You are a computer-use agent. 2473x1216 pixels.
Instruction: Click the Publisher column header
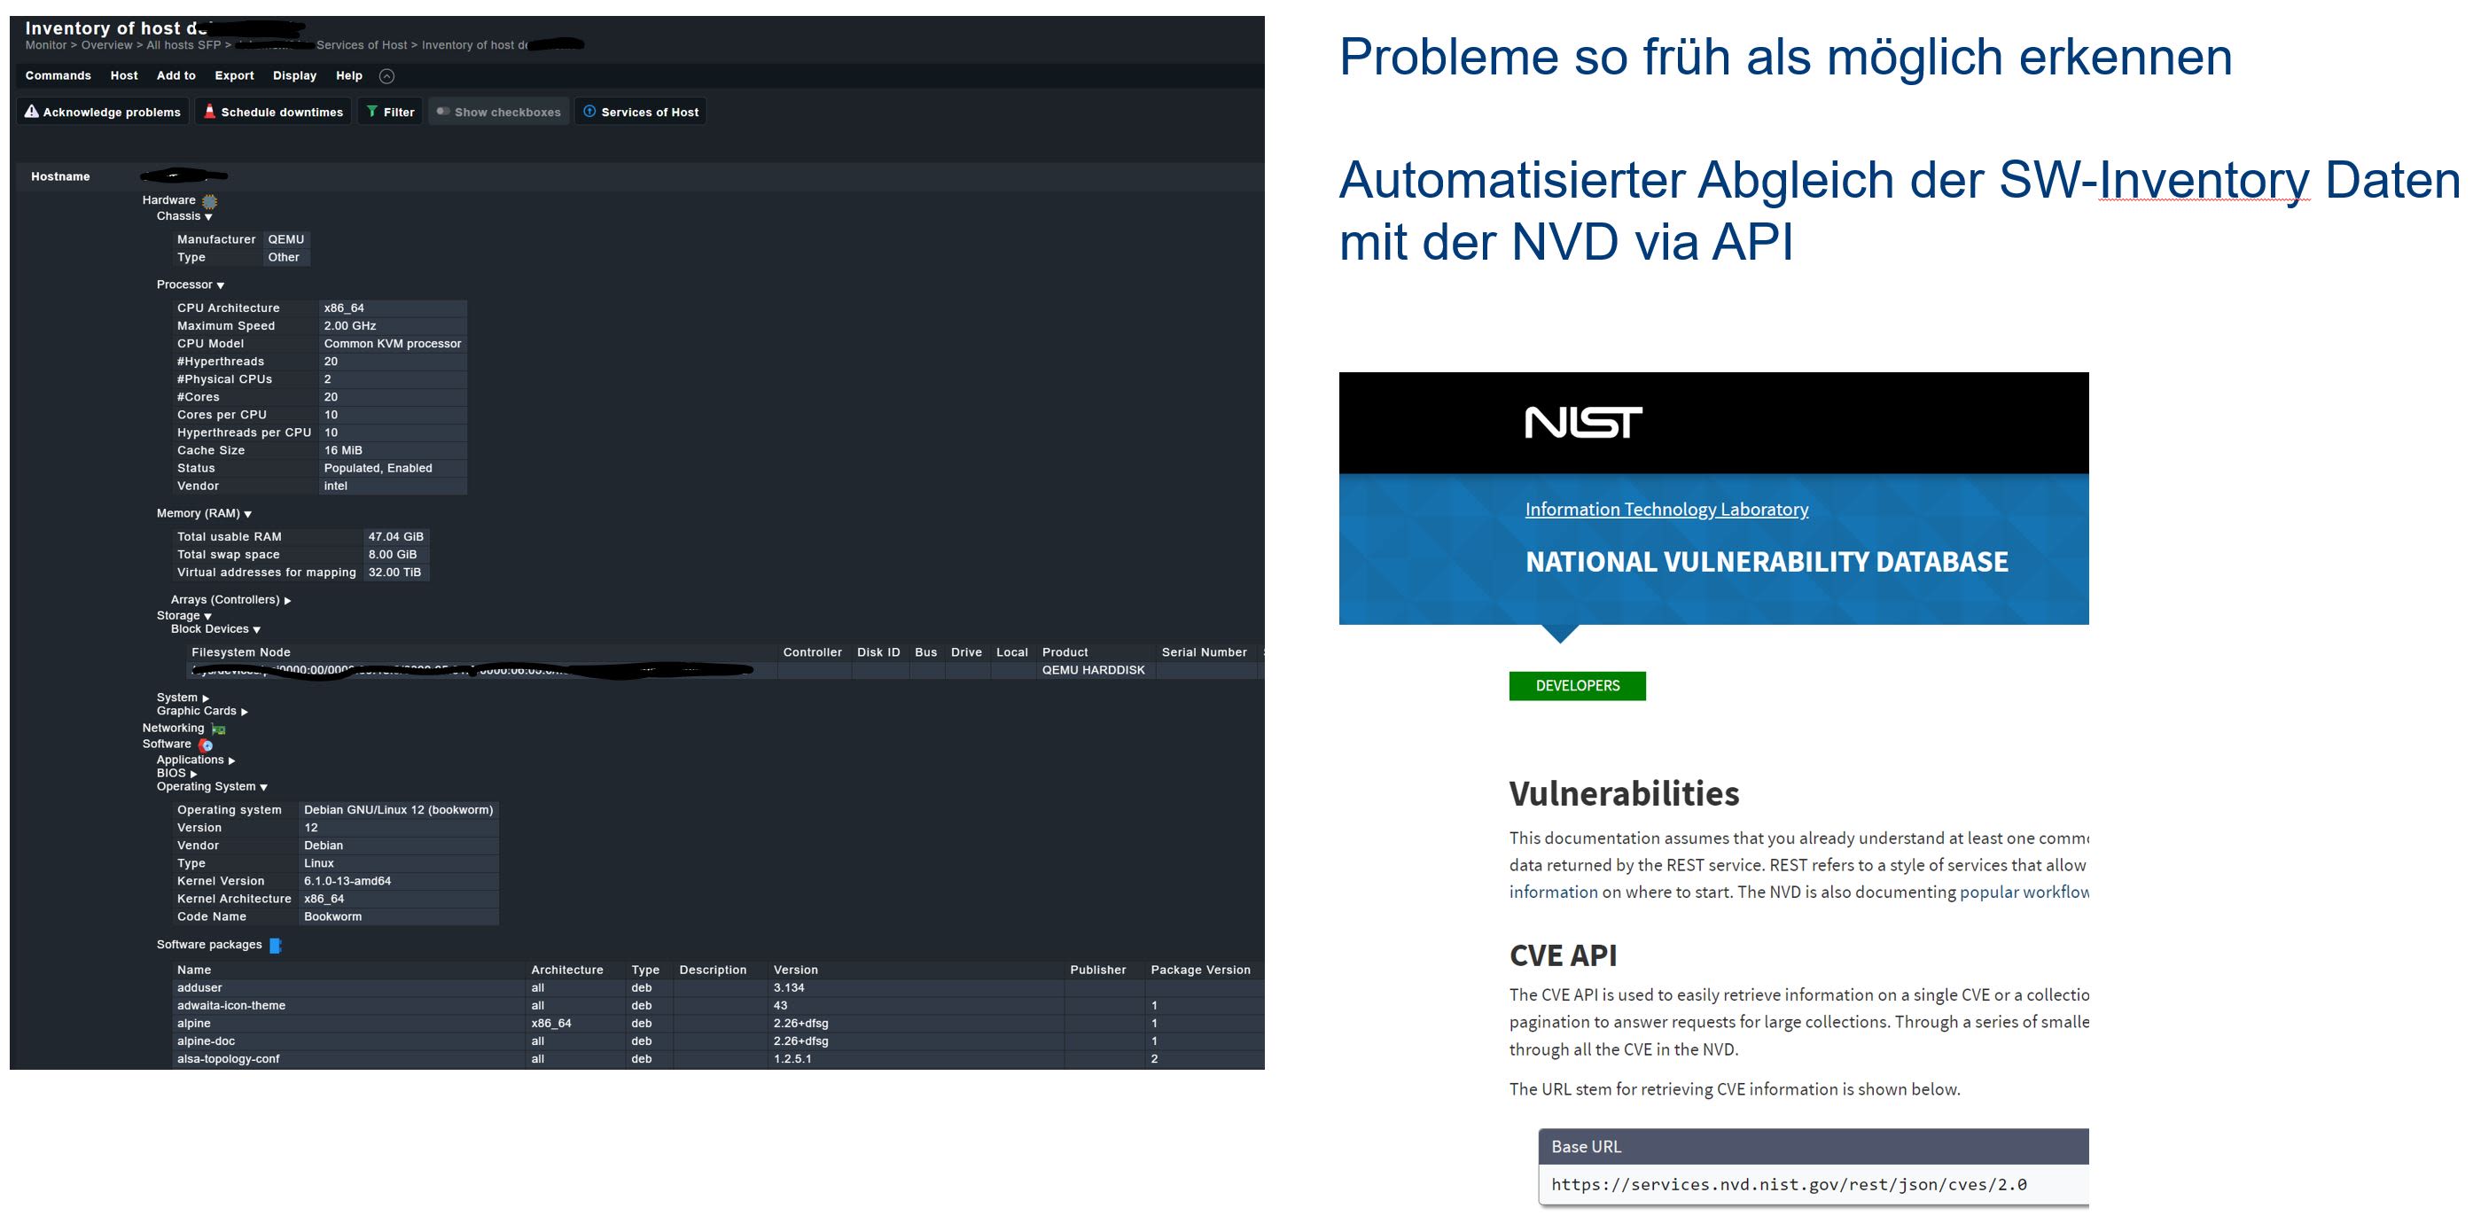click(1098, 970)
